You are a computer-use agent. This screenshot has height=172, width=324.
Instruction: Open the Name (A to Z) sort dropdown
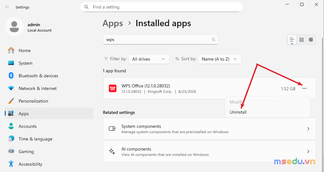coord(220,59)
